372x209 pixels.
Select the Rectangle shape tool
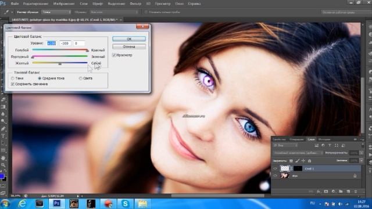(x=3, y=150)
